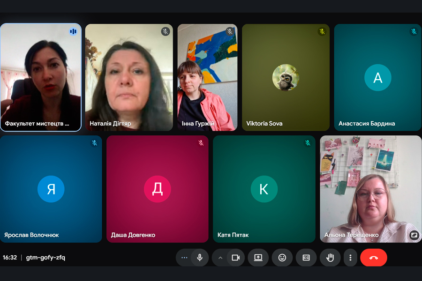Click the name label Наталія Дігтяр
This screenshot has height=281, width=422.
110,124
